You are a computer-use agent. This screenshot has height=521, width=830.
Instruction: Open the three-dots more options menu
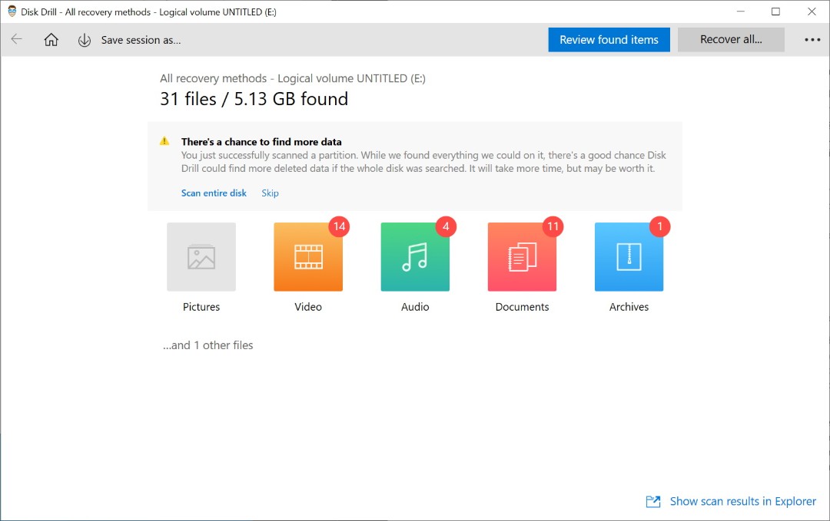point(812,40)
